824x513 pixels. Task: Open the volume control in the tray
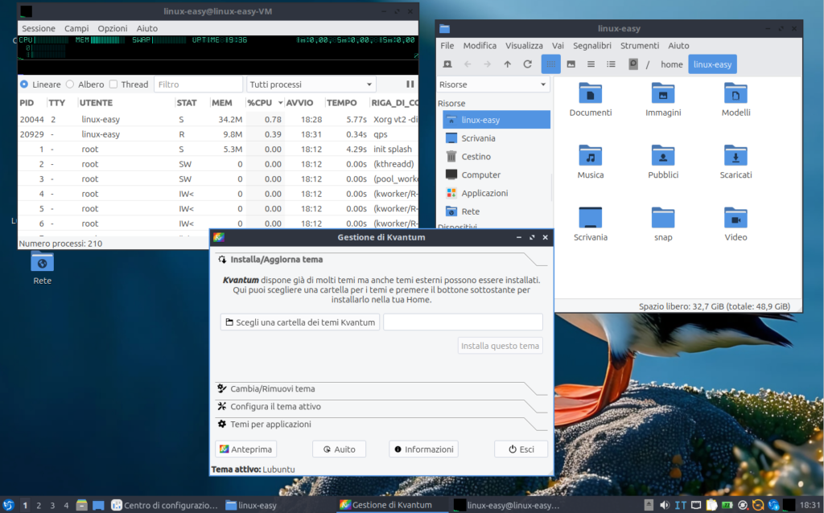(x=665, y=505)
